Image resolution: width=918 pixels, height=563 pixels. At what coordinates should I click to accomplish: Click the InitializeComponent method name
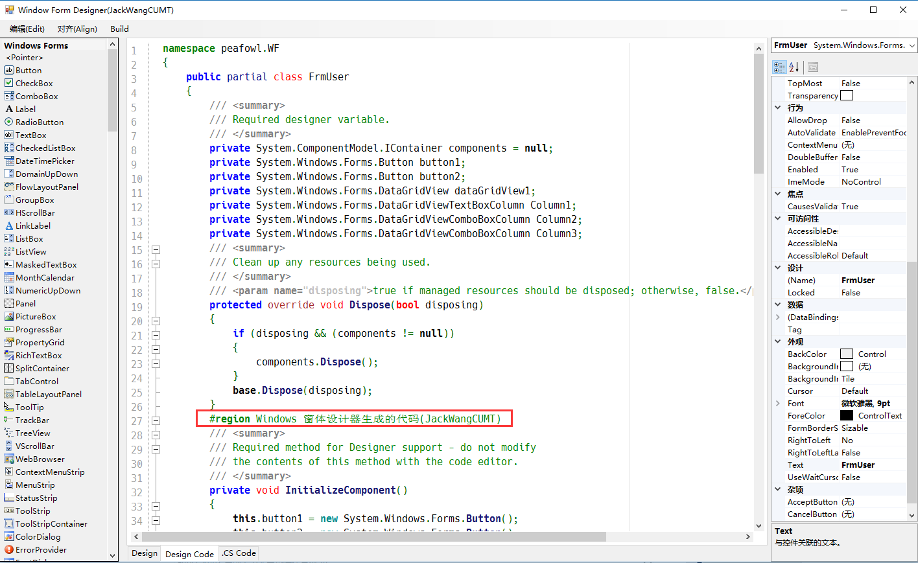(340, 490)
